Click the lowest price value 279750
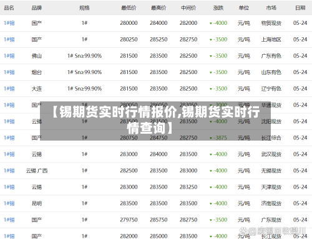This screenshot has width=312, height=242. coord(129,220)
